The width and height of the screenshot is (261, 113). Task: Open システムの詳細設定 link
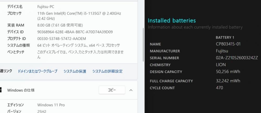[x=107, y=72]
